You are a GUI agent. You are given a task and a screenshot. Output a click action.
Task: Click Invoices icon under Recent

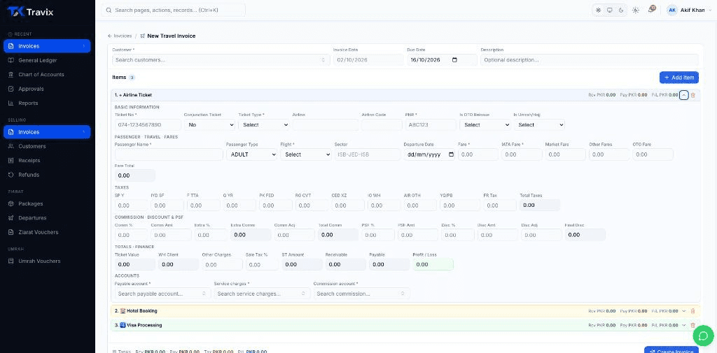pos(11,46)
